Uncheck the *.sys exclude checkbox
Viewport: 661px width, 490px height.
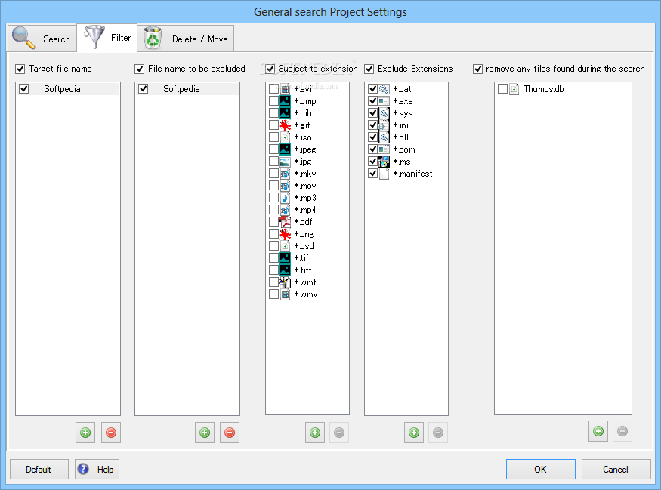pyautogui.click(x=372, y=113)
